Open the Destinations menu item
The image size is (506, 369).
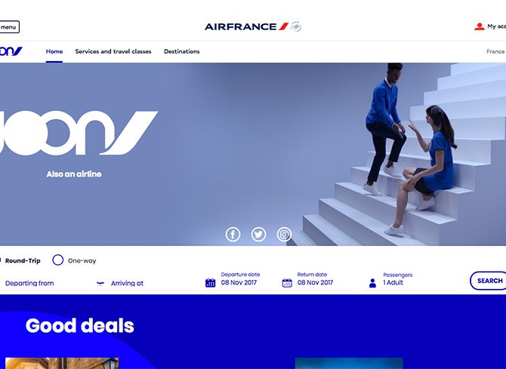pos(182,51)
